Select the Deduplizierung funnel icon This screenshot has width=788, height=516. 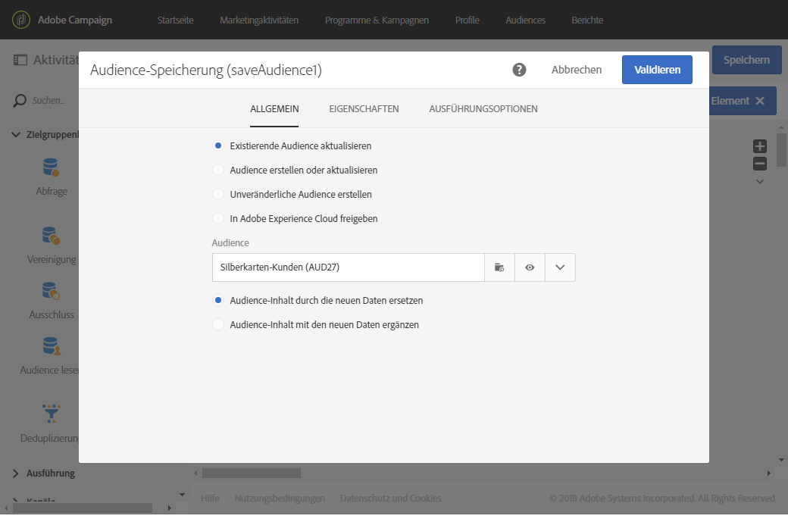(x=51, y=413)
